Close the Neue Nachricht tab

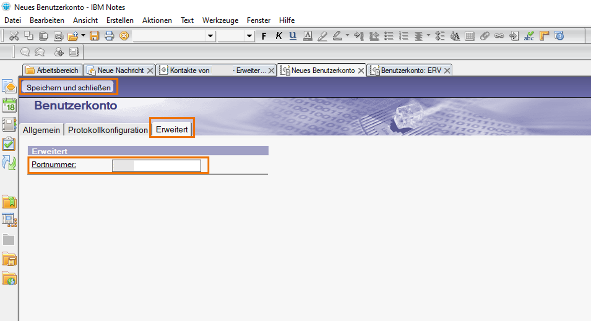coord(150,71)
